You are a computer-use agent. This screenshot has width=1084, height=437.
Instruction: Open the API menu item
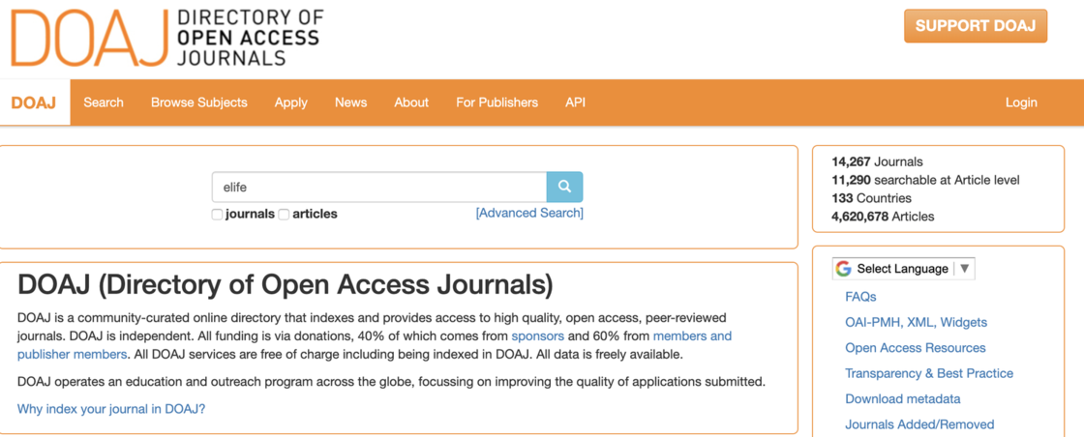(x=575, y=102)
